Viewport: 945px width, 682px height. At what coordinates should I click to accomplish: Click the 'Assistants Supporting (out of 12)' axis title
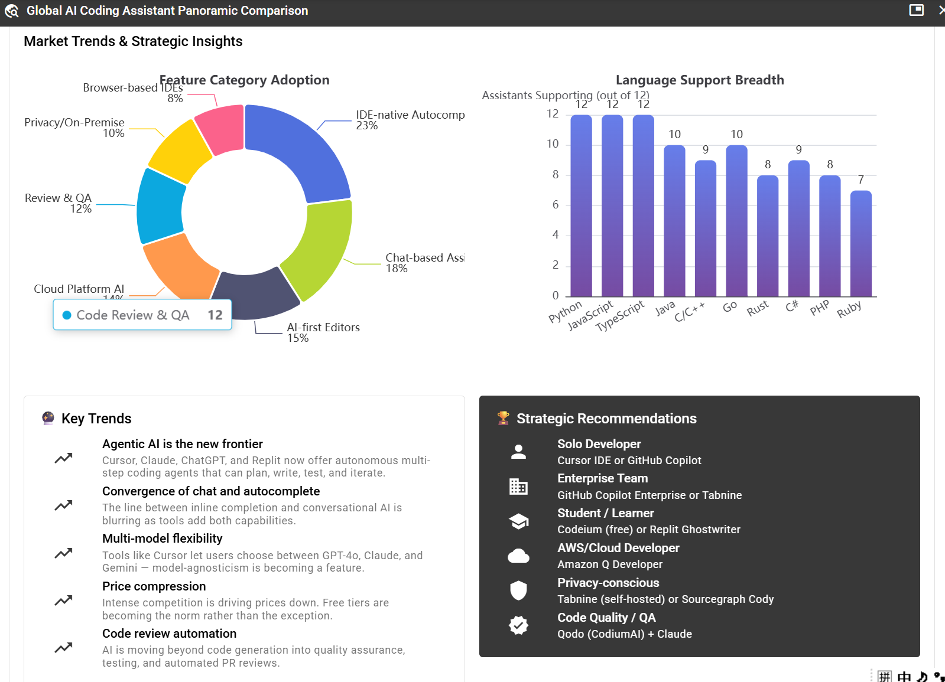[566, 95]
